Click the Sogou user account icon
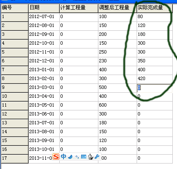 91,157
